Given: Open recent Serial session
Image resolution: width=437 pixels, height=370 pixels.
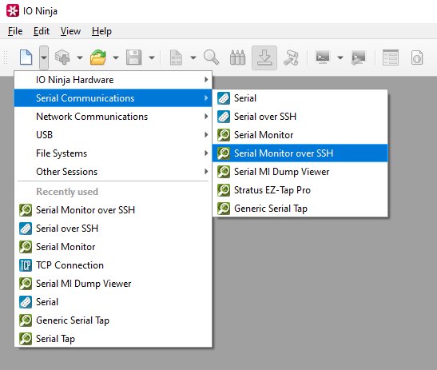Looking at the screenshot, I should click(113, 302).
